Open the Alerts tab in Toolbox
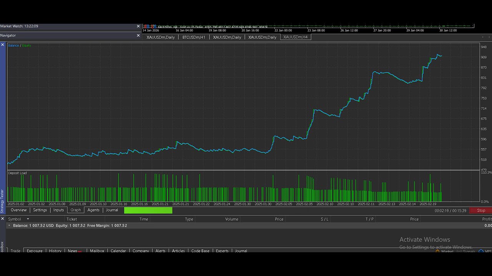The image size is (492, 276). [x=160, y=251]
